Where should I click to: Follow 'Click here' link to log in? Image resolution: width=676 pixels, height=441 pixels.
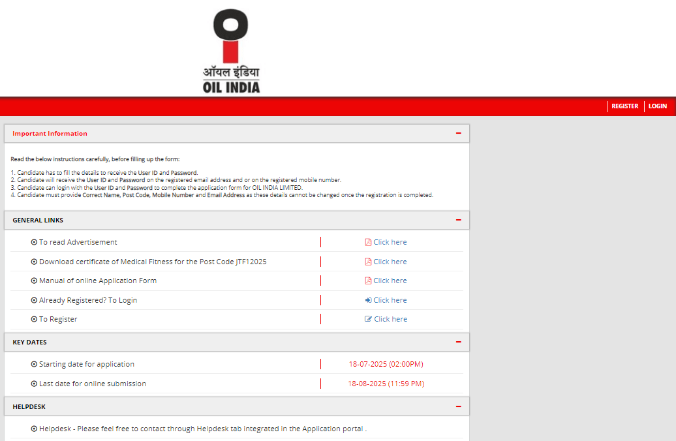(390, 300)
